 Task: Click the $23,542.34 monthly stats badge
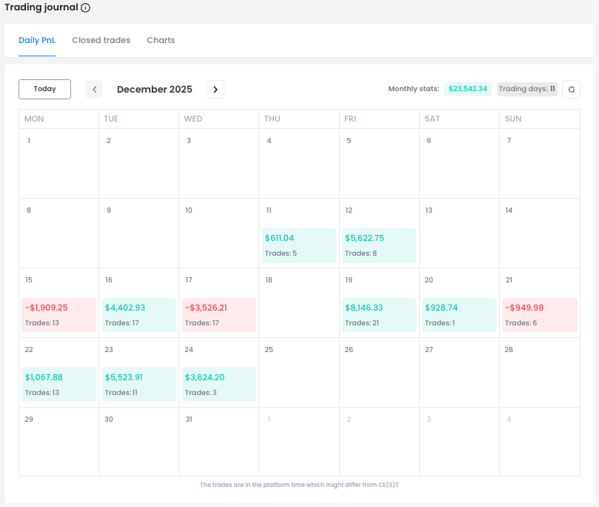tap(467, 88)
